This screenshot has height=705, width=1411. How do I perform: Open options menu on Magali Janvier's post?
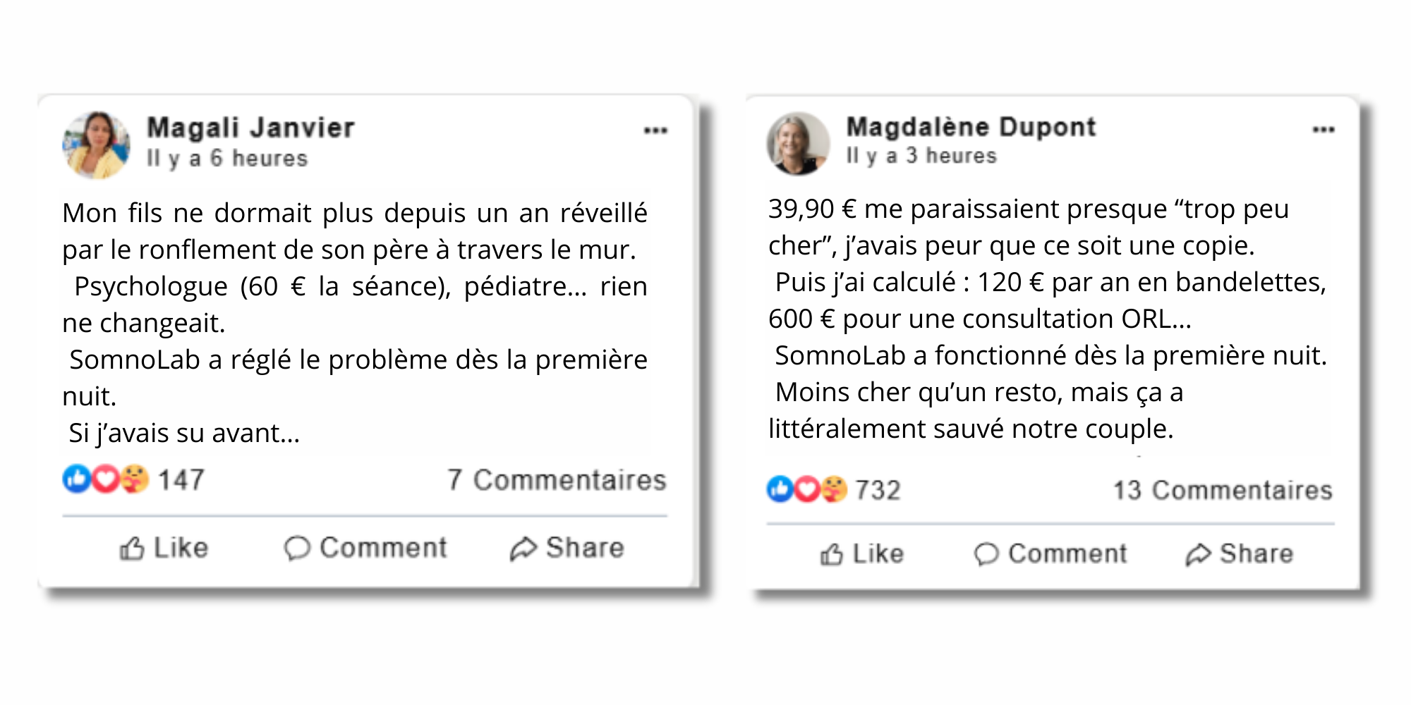tap(655, 130)
